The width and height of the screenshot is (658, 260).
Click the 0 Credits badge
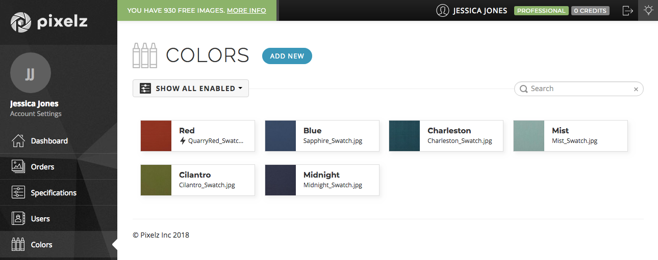590,11
